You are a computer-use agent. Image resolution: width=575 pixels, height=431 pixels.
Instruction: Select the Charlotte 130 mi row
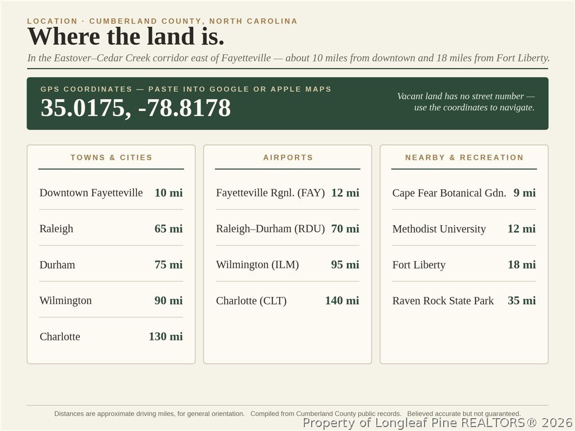click(111, 336)
